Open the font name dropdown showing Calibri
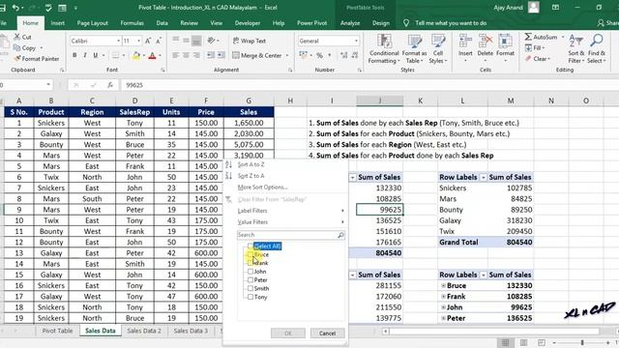This screenshot has width=619, height=348. click(118, 41)
